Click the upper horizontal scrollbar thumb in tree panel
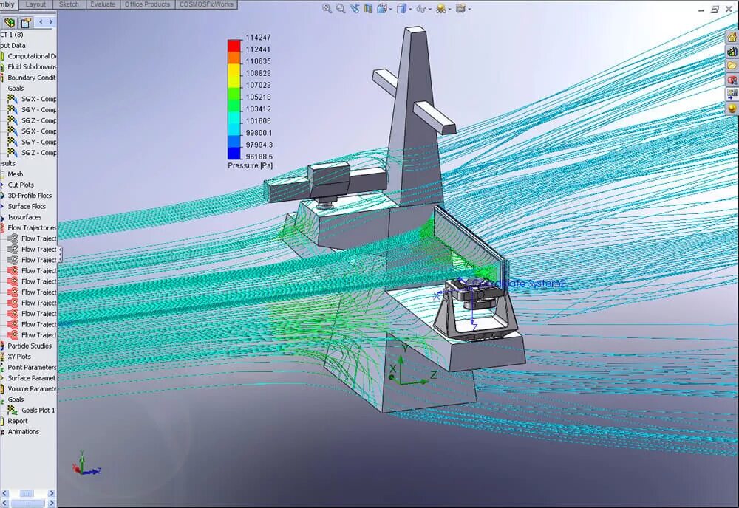 click(x=27, y=493)
